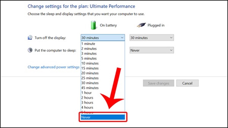Choose 2 hours in the dropdown
Viewport: 228px width, 128px height.
(x=103, y=98)
